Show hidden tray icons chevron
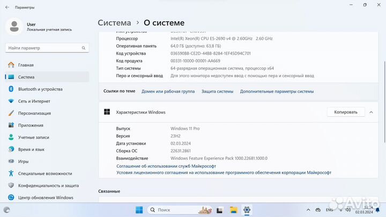 point(308,210)
